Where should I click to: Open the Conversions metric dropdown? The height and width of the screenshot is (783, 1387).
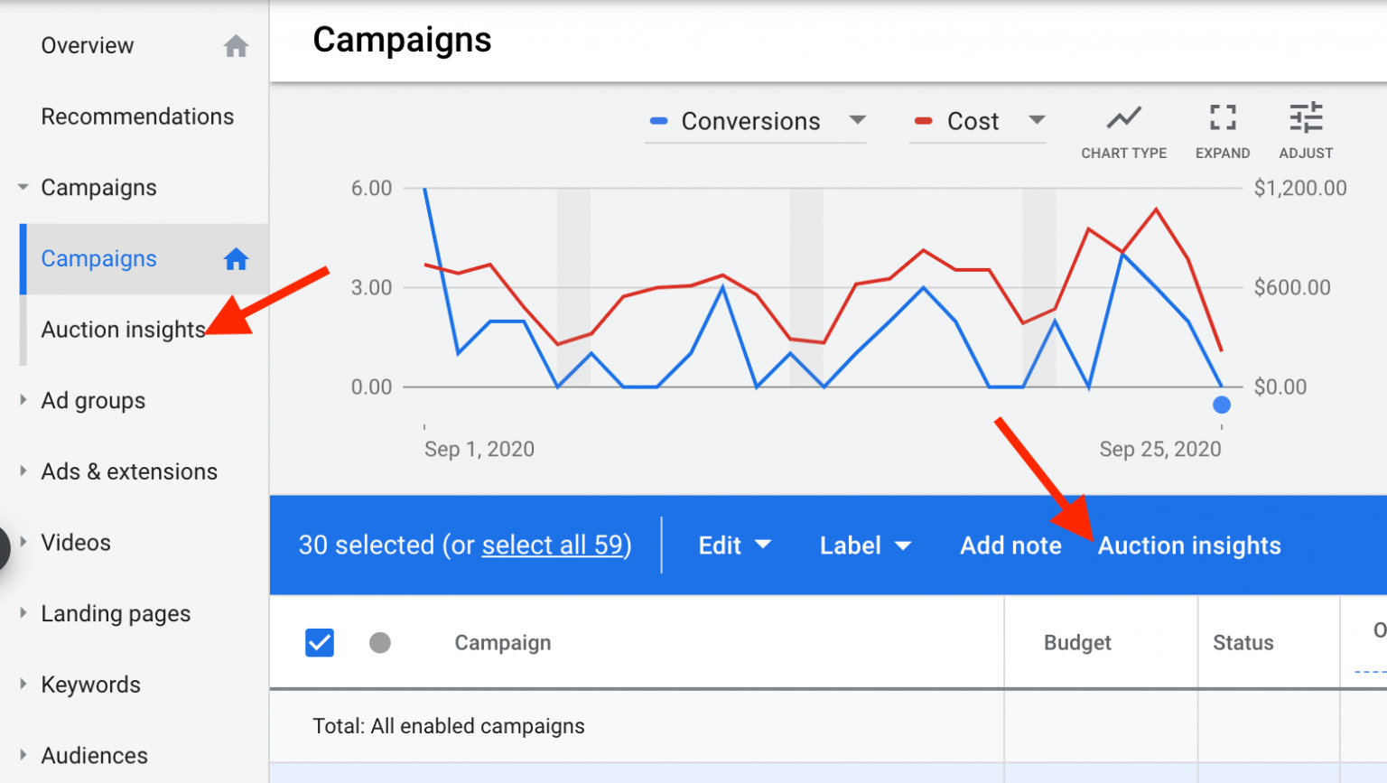point(858,120)
